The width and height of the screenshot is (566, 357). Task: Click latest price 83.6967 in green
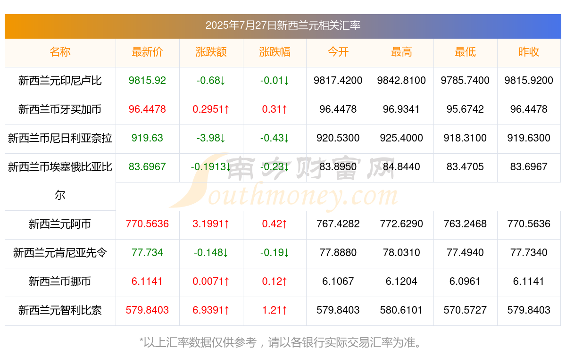click(x=147, y=167)
